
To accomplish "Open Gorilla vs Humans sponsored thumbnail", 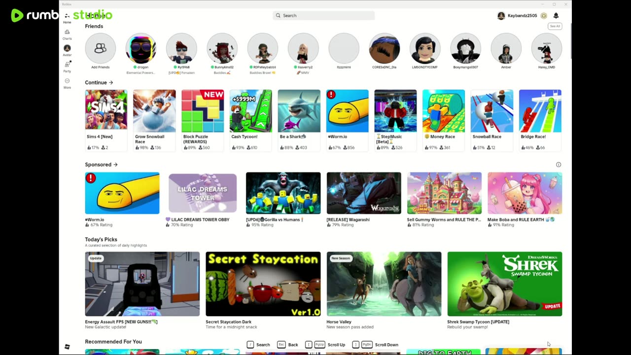I will [283, 193].
